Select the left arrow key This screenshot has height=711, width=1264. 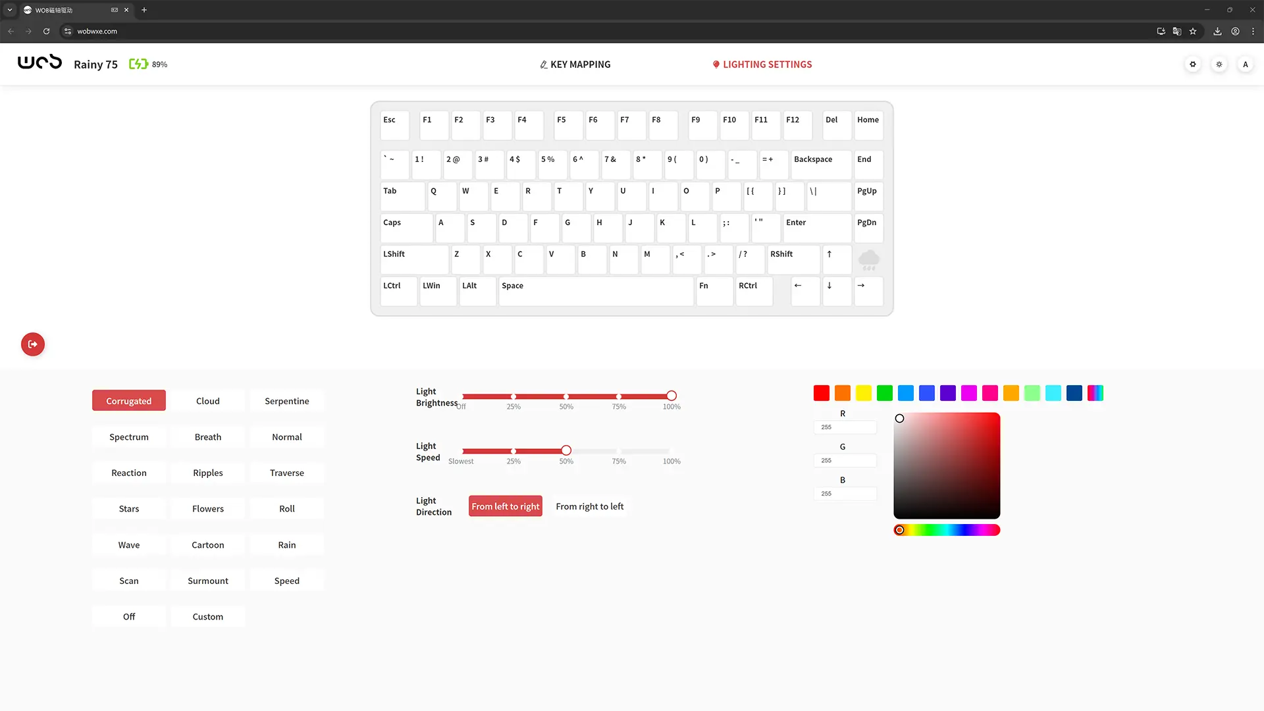click(805, 291)
